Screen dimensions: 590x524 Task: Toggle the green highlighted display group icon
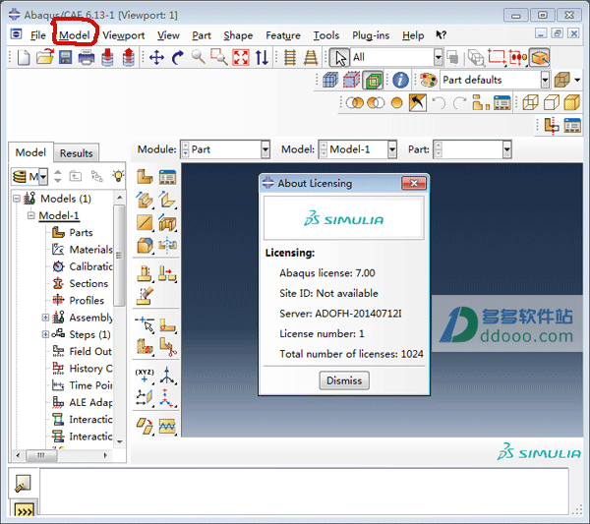point(373,80)
